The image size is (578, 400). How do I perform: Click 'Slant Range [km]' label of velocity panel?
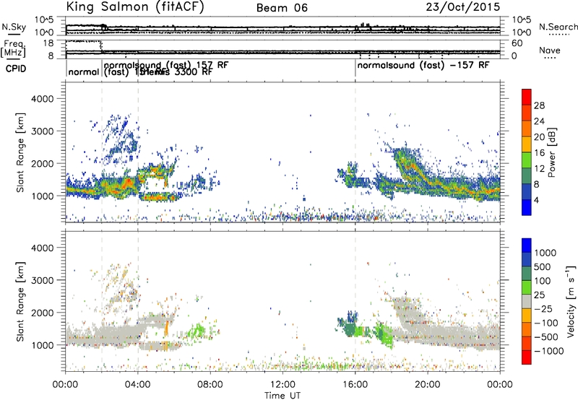click(x=20, y=302)
